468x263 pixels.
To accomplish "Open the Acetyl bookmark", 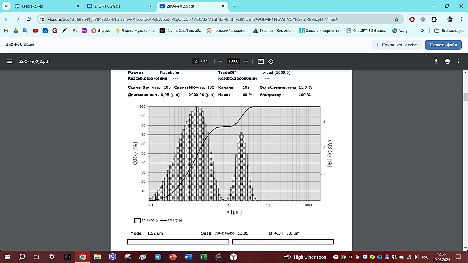I will coord(400,31).
